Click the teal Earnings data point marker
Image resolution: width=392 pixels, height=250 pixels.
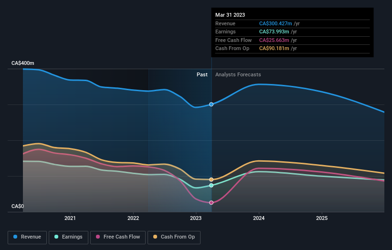pos(211,185)
